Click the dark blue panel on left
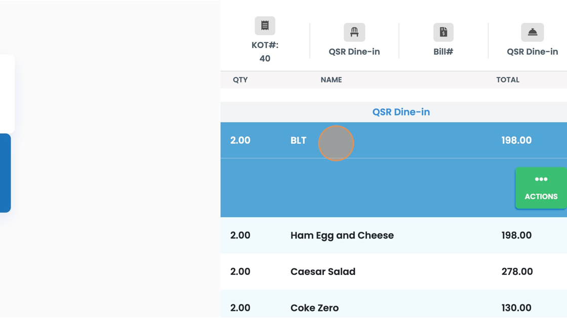 coord(6,173)
